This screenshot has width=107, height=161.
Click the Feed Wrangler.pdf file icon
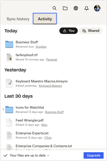pyautogui.click(x=9, y=122)
